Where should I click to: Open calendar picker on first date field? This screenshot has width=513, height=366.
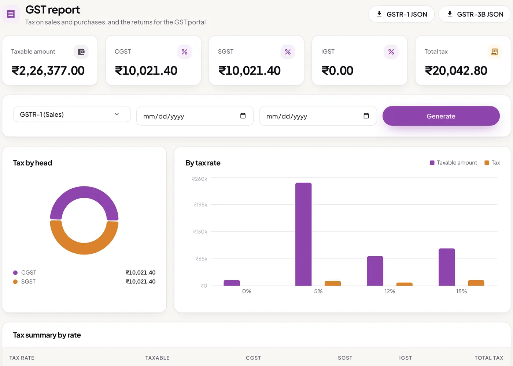click(x=243, y=116)
